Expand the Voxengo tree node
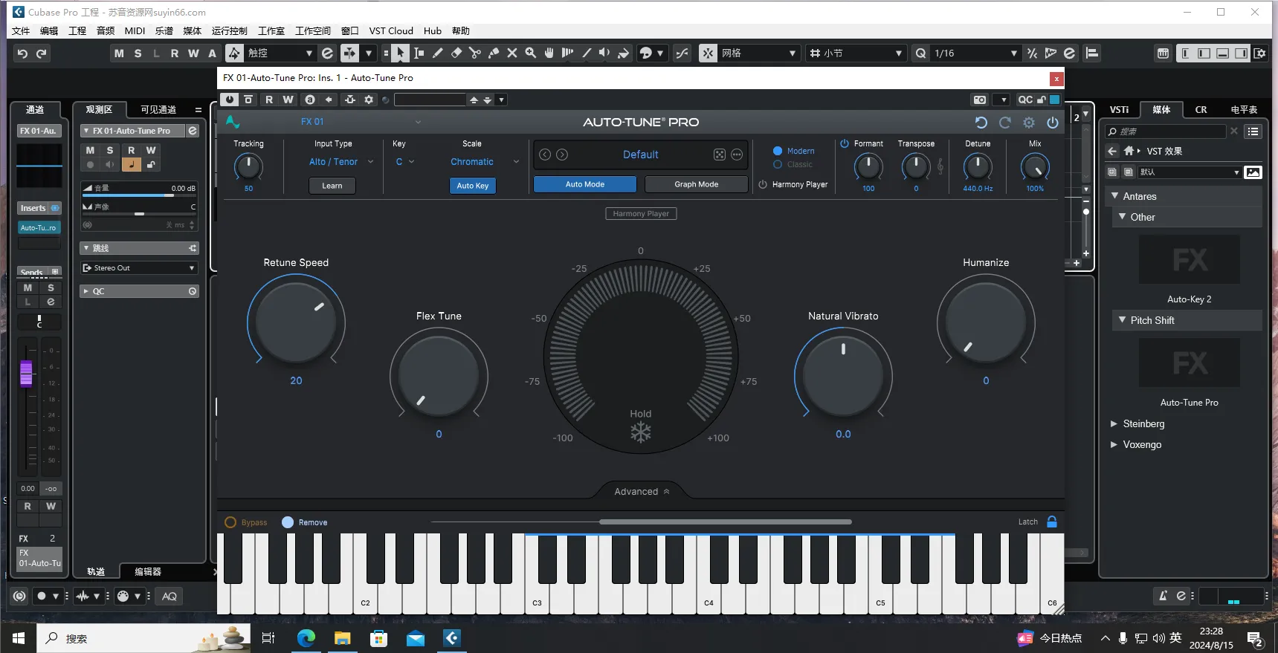This screenshot has height=653, width=1278. (1114, 444)
